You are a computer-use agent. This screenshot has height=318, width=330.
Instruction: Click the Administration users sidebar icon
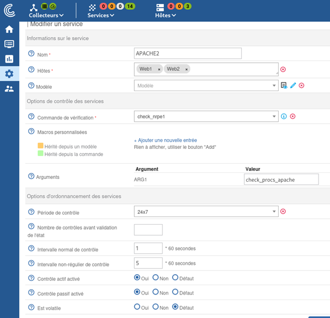[9, 88]
